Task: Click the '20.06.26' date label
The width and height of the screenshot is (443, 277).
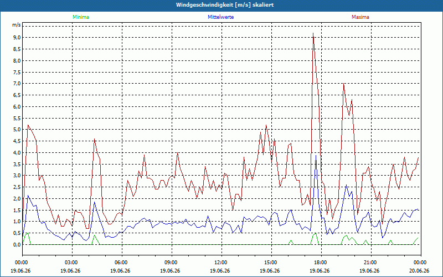Action: (x=419, y=270)
